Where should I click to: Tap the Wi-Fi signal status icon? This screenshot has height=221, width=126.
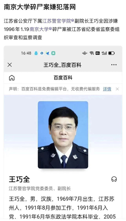92,53
